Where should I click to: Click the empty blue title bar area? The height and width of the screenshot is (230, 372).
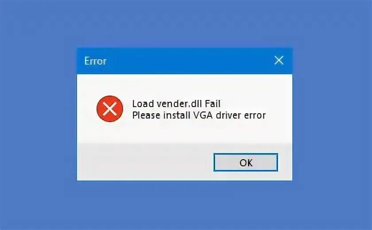click(190, 61)
